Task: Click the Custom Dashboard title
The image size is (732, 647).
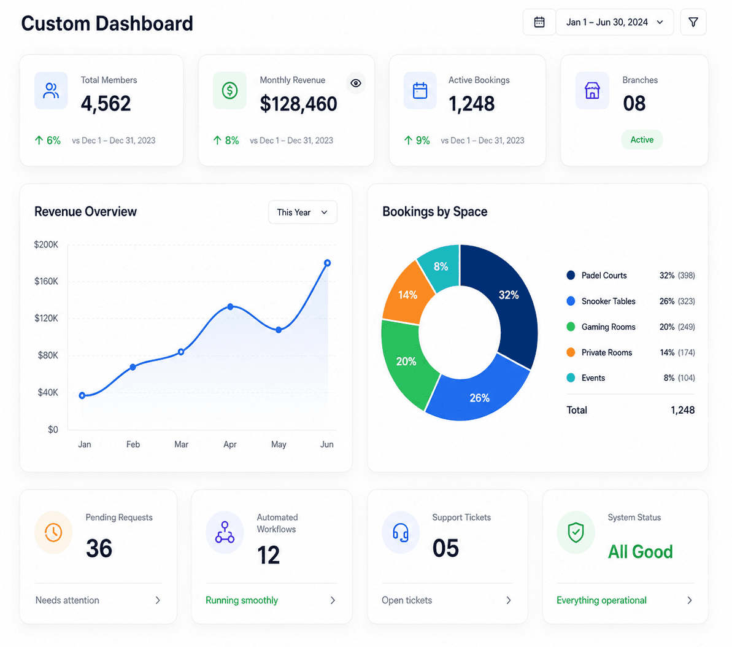Action: 107,23
